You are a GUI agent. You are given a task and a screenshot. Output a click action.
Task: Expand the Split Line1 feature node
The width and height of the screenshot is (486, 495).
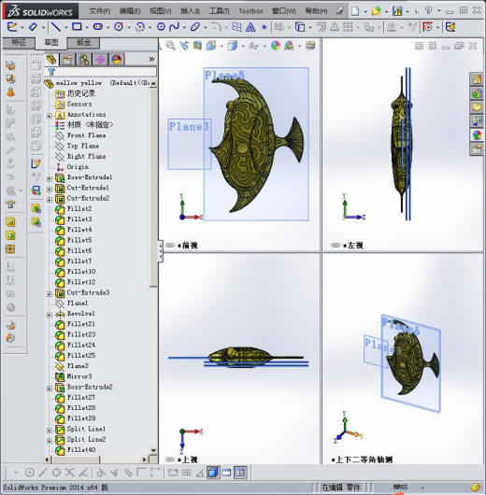coord(50,431)
